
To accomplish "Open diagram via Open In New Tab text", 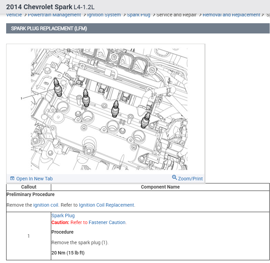I will pyautogui.click(x=34, y=179).
